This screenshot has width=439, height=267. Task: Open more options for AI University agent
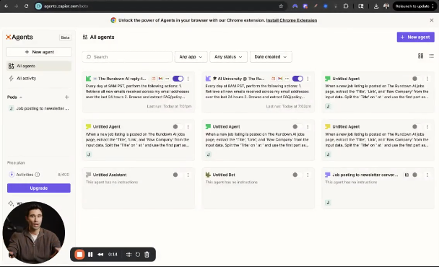[x=308, y=79]
